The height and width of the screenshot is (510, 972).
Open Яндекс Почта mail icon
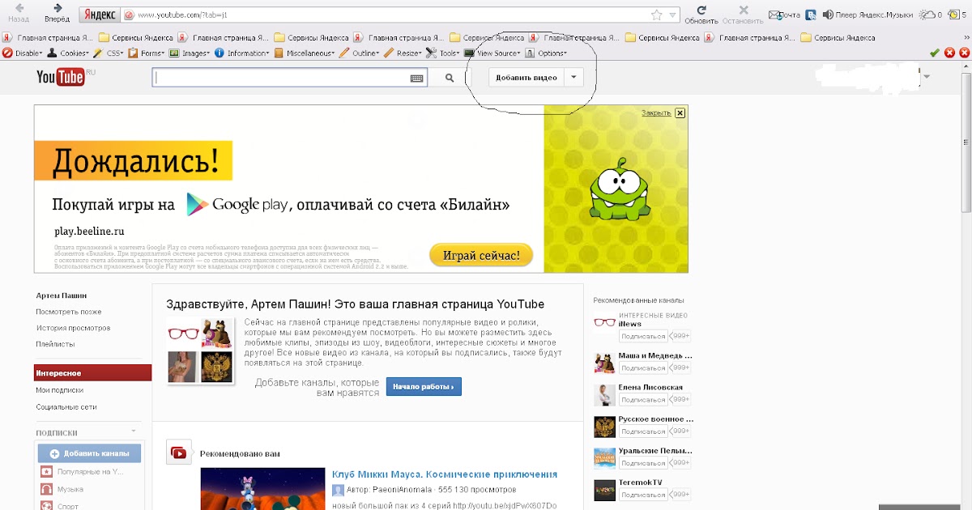point(784,15)
